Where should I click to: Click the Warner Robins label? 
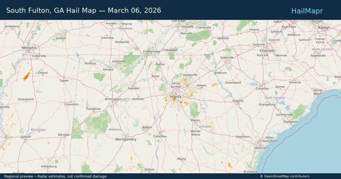196,133
